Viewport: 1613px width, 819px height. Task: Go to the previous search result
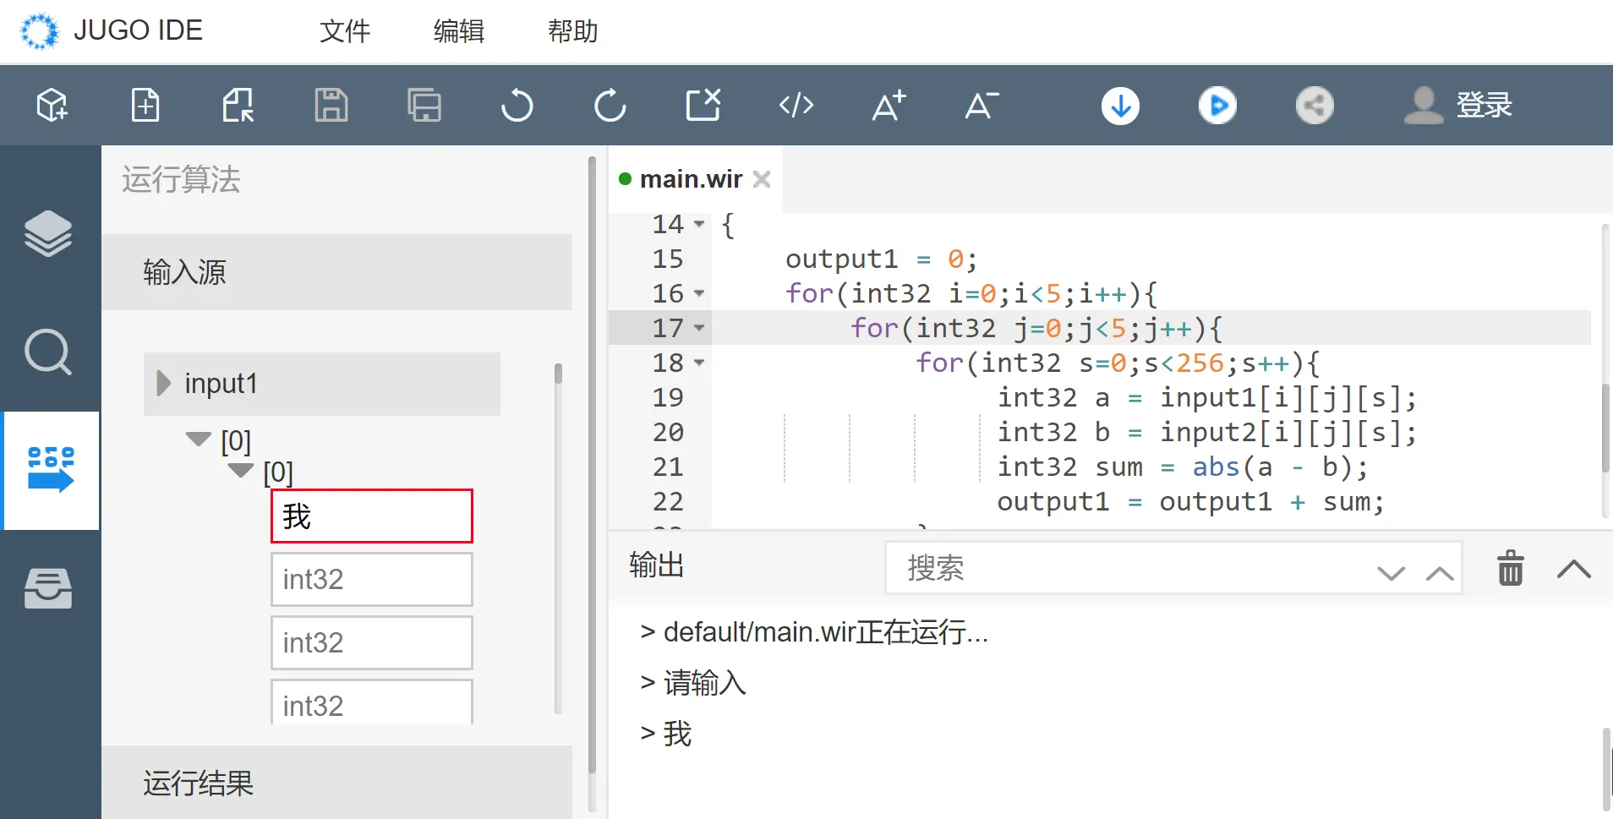(1440, 574)
